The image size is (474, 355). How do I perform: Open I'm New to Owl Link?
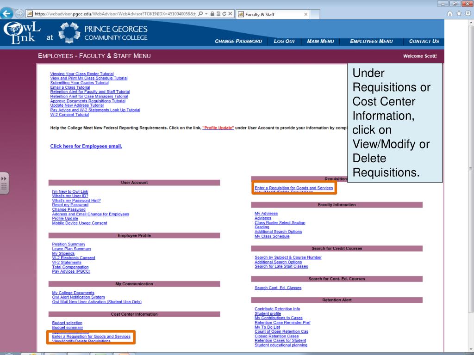click(x=70, y=191)
